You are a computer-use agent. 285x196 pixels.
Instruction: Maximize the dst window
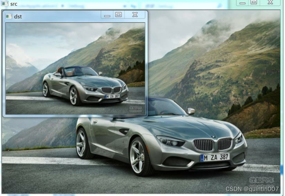(119, 15)
